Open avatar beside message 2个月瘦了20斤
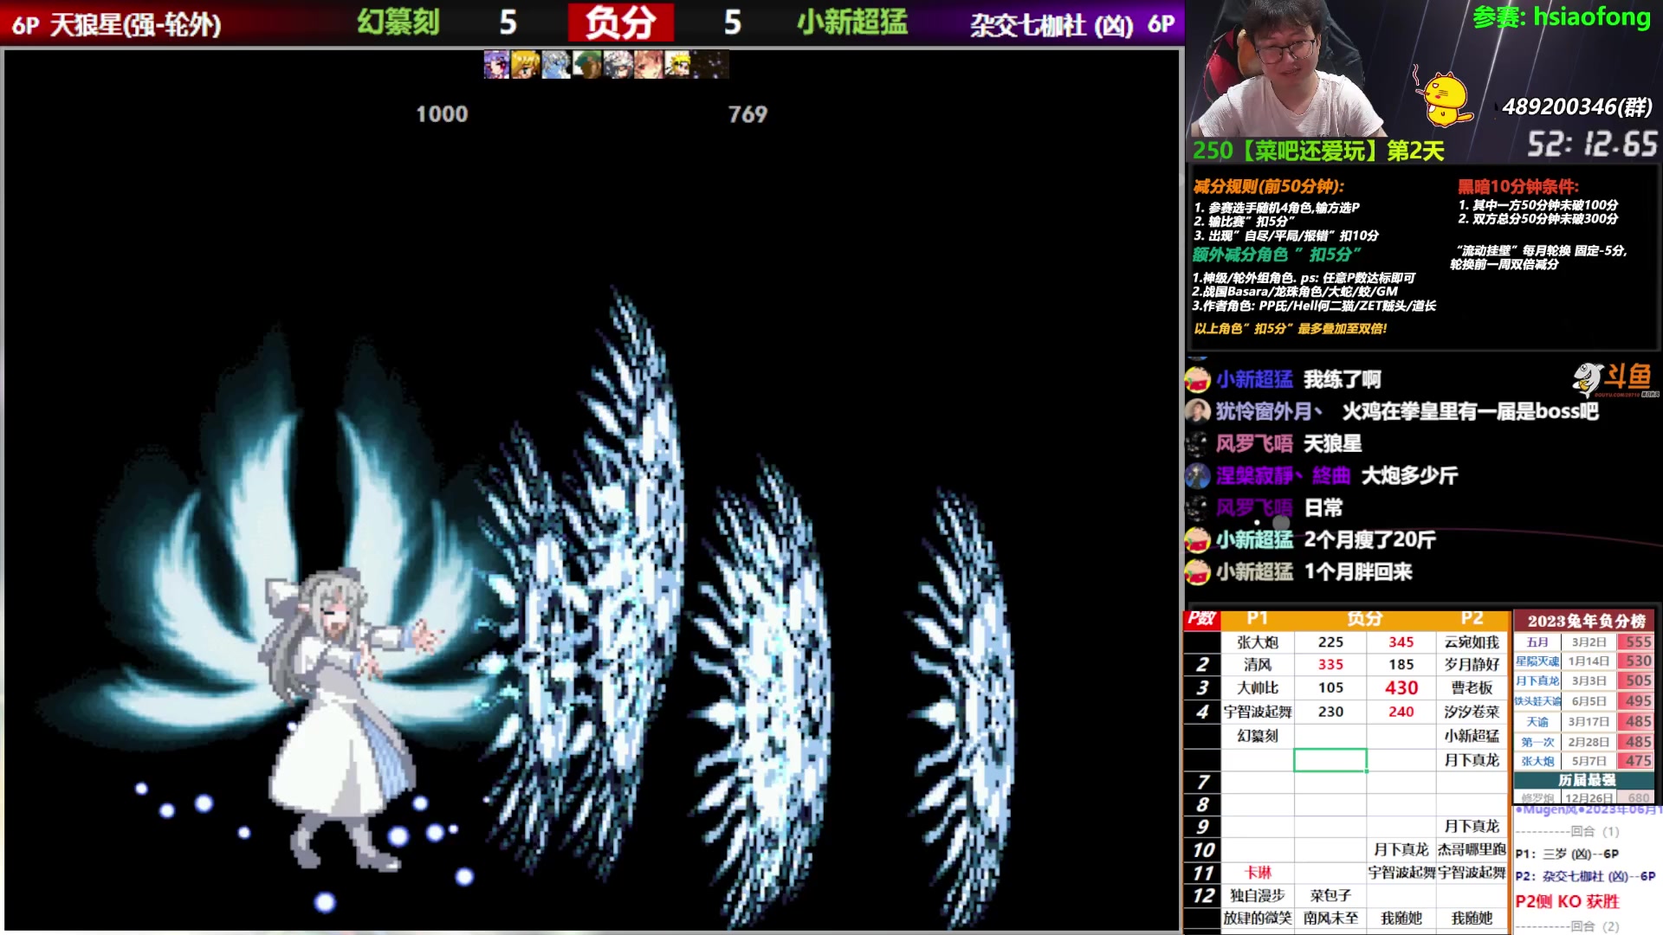Viewport: 1663px width, 935px height. click(x=1198, y=540)
